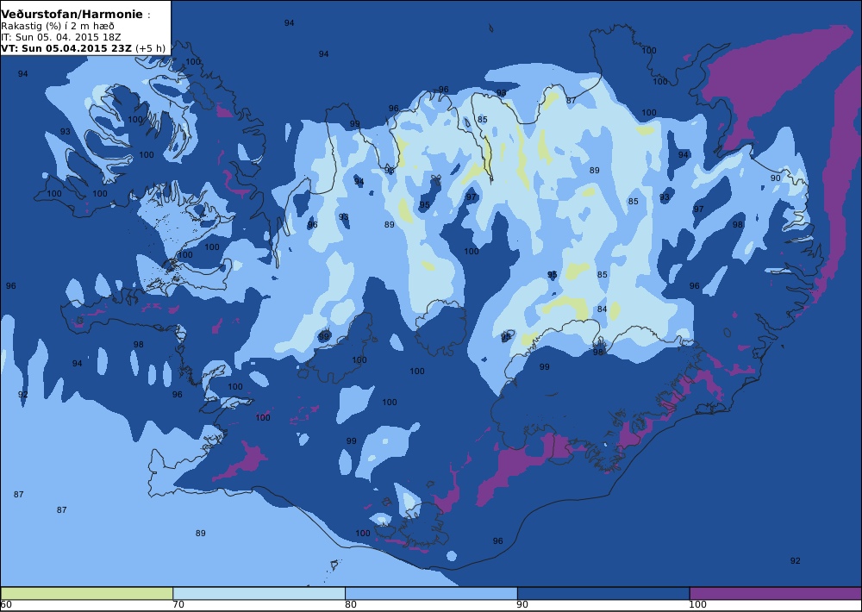Image resolution: width=862 pixels, height=612 pixels.
Task: Click the '90' humidity value near the east coast
Action: point(775,178)
